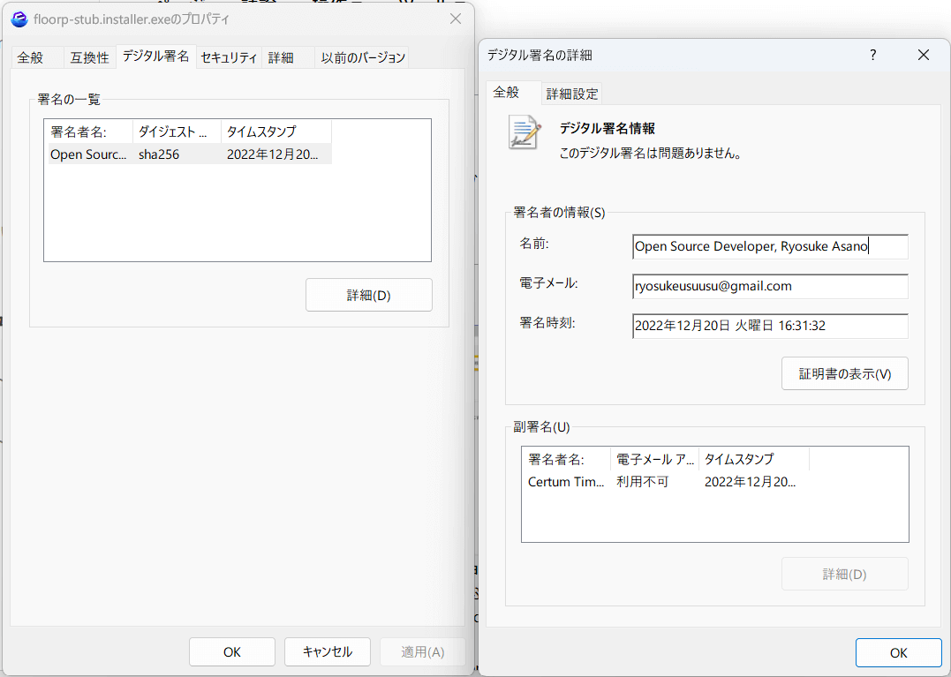Click the 署名時刻 timestamp field
The image size is (951, 677).
(769, 326)
